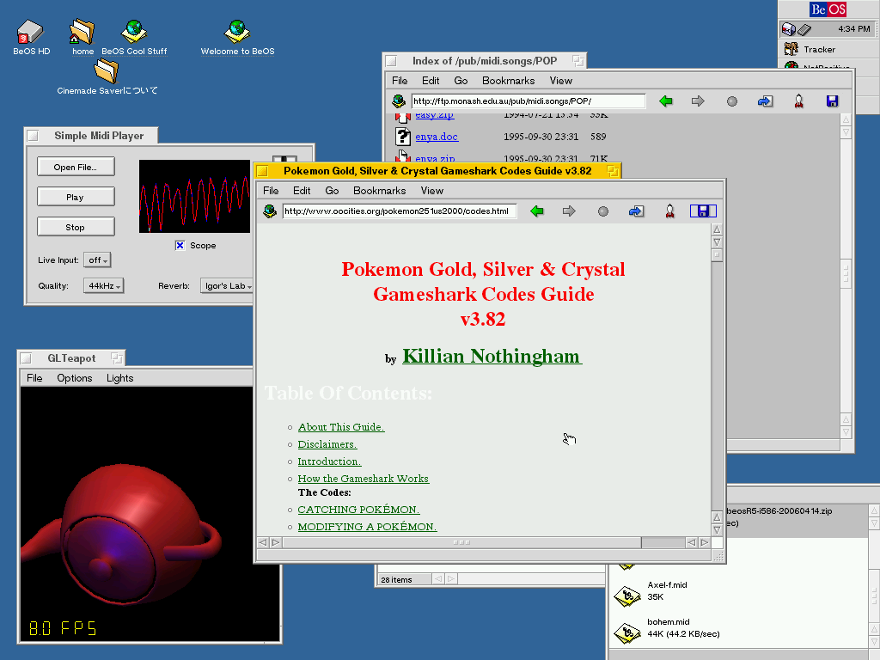Toggle the Scope checkbox in Simple Midi Player

180,245
